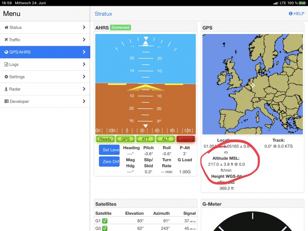Expand the Settings menu chevron
Viewport: 308px width, 231px height.
[84, 77]
